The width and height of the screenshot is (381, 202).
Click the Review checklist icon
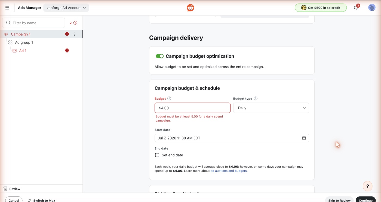5,189
